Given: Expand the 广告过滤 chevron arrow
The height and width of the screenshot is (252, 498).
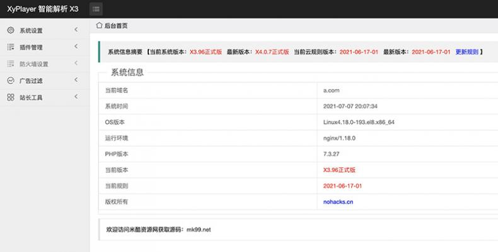Looking at the screenshot, I should pos(76,80).
